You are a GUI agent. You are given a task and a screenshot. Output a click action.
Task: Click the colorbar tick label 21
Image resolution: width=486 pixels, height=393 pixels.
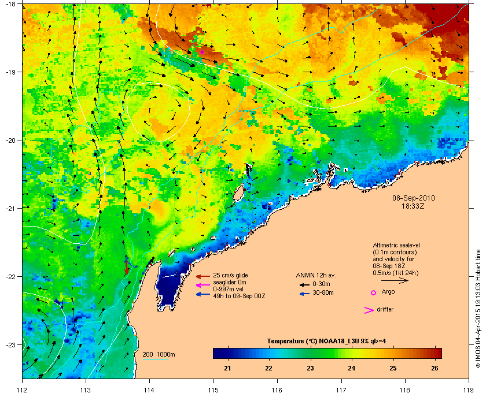coord(227,368)
